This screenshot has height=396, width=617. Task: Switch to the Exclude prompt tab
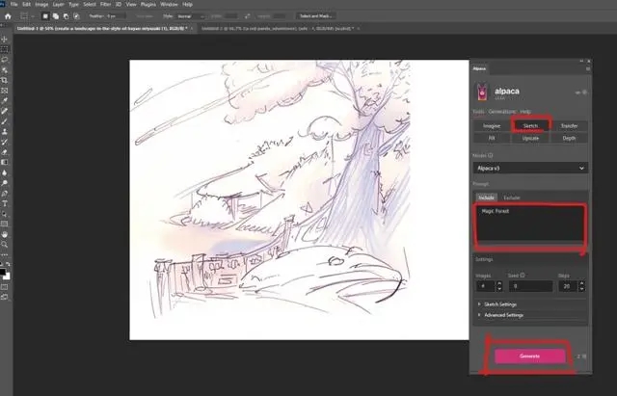(512, 198)
